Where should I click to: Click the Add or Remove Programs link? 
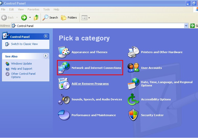(x=90, y=84)
